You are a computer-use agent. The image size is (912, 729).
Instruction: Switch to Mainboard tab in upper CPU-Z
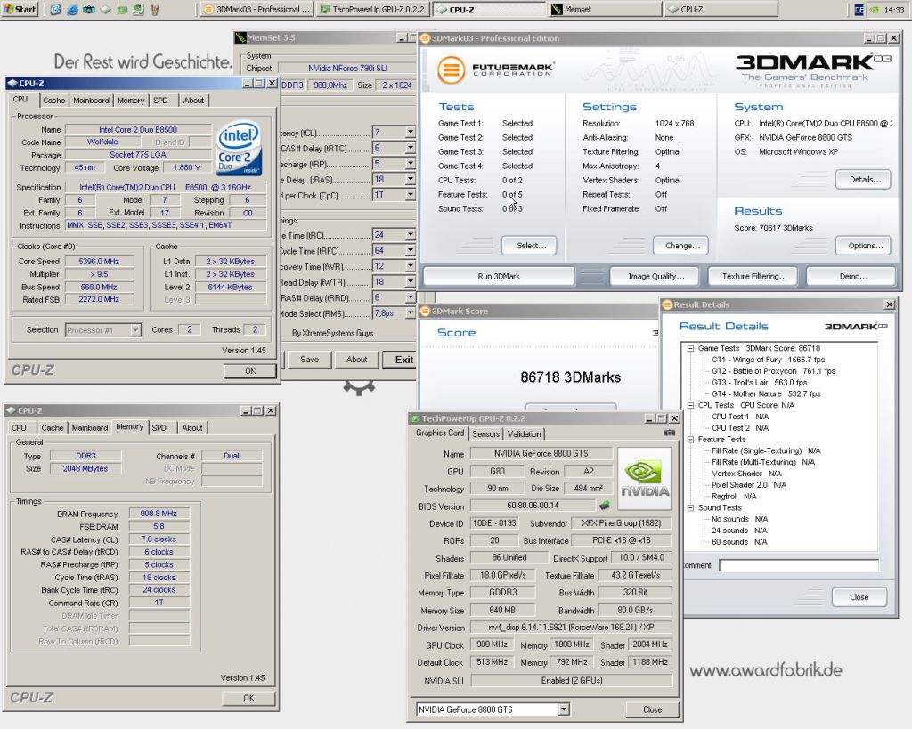point(92,100)
